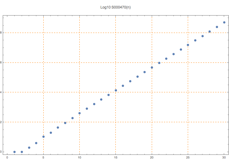Click the second data point at n=2

click(x=22, y=152)
